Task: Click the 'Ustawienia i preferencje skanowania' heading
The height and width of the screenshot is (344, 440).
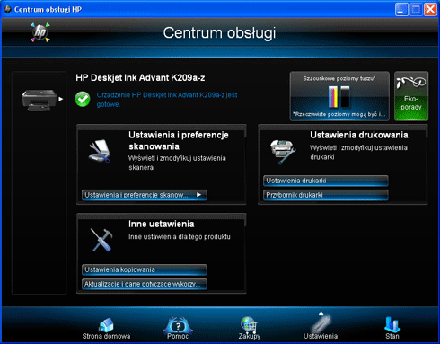Action: (179, 141)
